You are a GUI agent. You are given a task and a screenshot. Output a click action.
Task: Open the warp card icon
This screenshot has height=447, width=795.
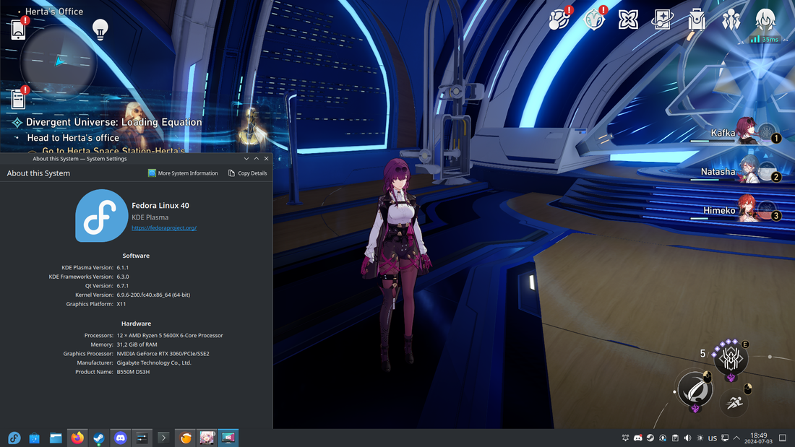[x=662, y=20]
